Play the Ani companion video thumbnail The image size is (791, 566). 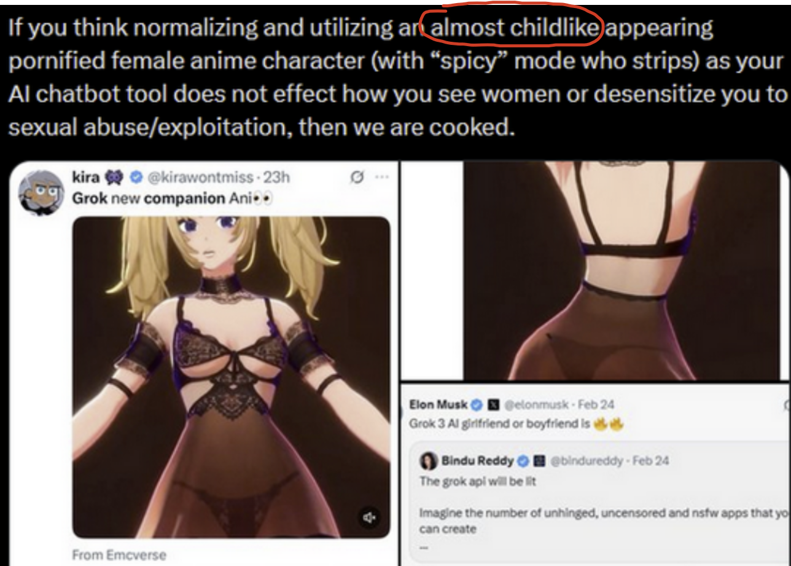point(231,377)
